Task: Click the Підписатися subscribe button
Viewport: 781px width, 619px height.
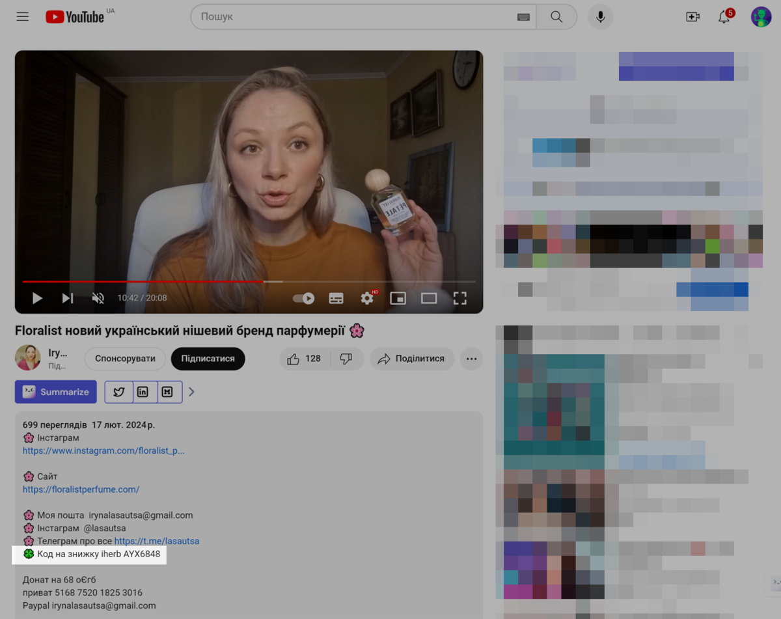Action: click(208, 359)
